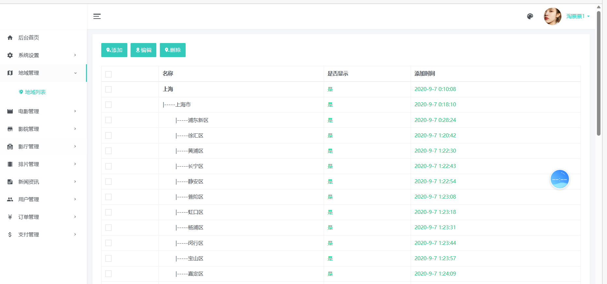This screenshot has height=284, width=607.
Task: Open the 地域列表 submenu item
Action: 35,92
